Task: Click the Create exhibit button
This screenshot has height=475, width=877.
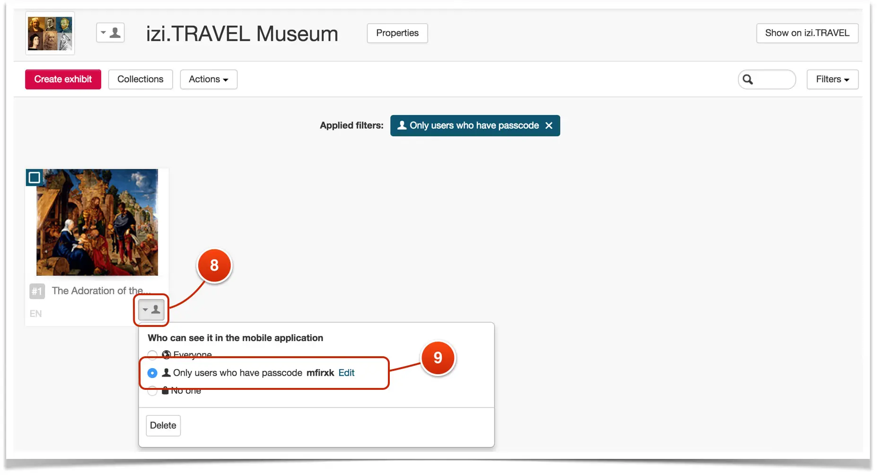Action: [x=63, y=79]
